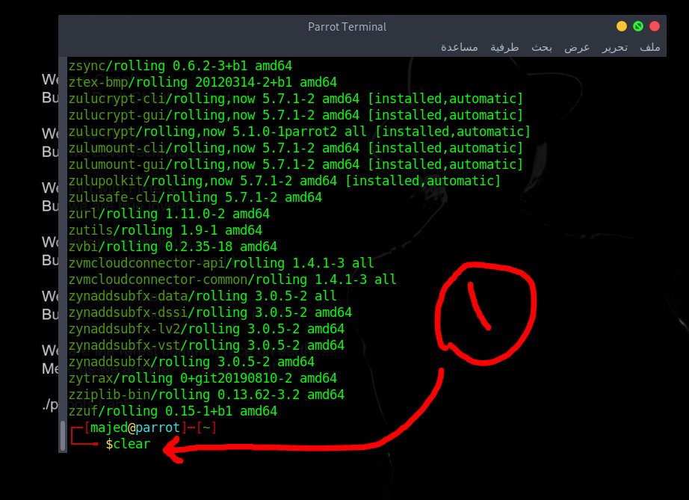Image resolution: width=689 pixels, height=500 pixels.
Task: Select the zulucrypt-cli/rolling line
Action: (x=296, y=99)
